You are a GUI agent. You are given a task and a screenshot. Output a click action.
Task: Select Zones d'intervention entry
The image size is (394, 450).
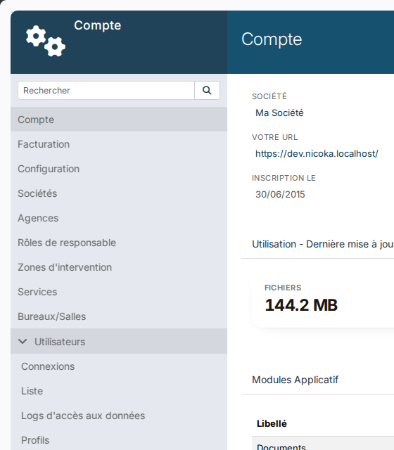pyautogui.click(x=119, y=267)
